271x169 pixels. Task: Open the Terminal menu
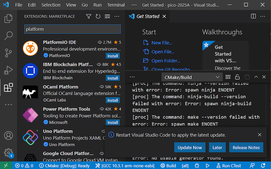click(x=116, y=5)
